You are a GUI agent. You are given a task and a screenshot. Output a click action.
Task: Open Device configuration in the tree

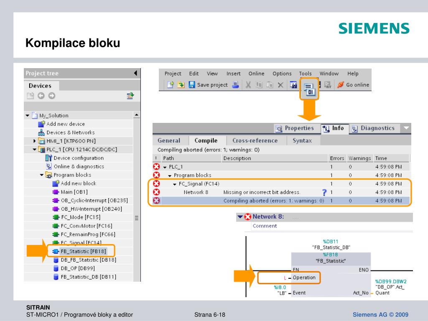click(x=75, y=158)
